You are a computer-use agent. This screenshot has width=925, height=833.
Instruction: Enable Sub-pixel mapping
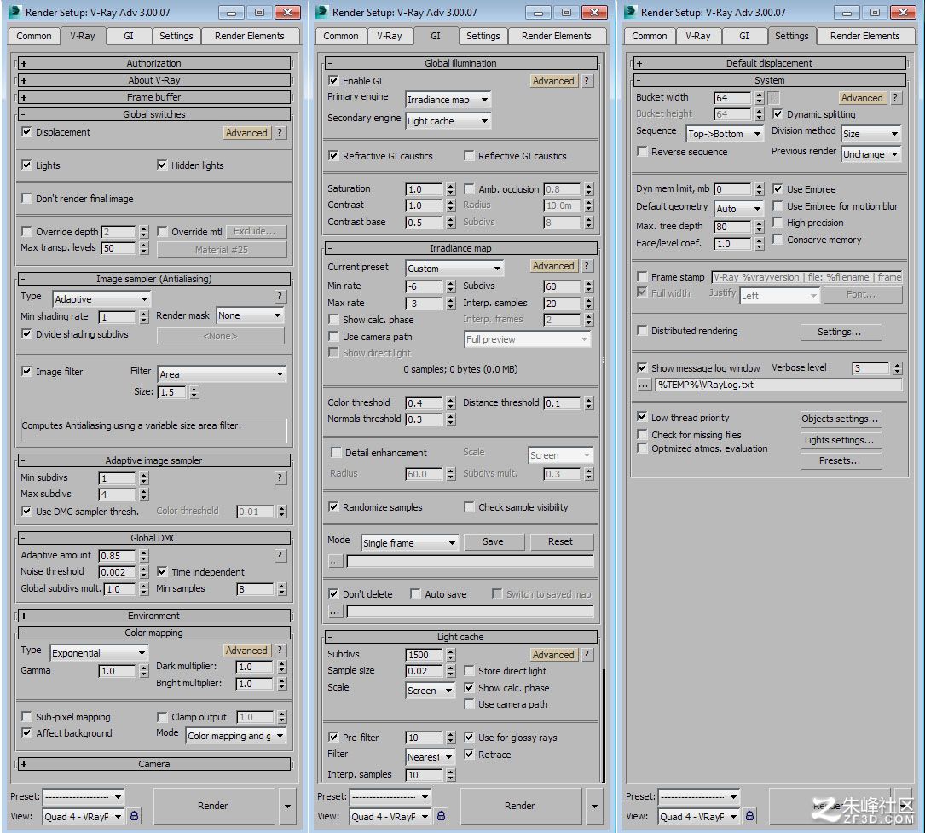click(x=26, y=717)
